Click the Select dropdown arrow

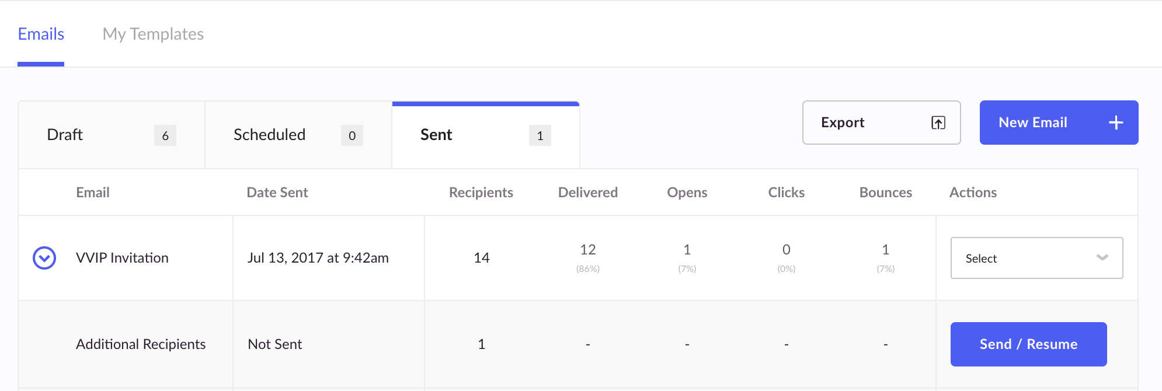coord(1102,257)
